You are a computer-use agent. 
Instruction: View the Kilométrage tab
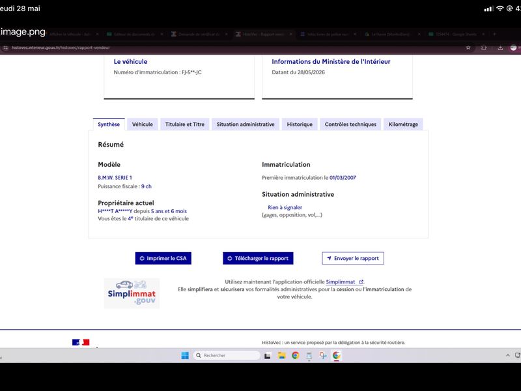[x=403, y=124]
